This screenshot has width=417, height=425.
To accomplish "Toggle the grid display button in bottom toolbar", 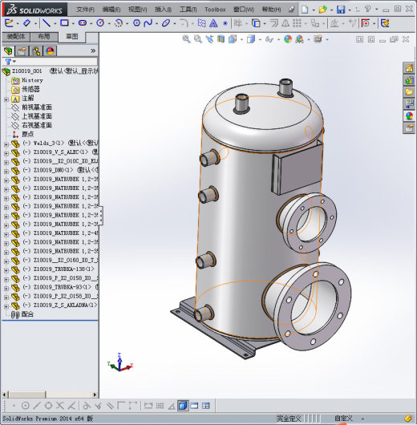I will click(160, 406).
